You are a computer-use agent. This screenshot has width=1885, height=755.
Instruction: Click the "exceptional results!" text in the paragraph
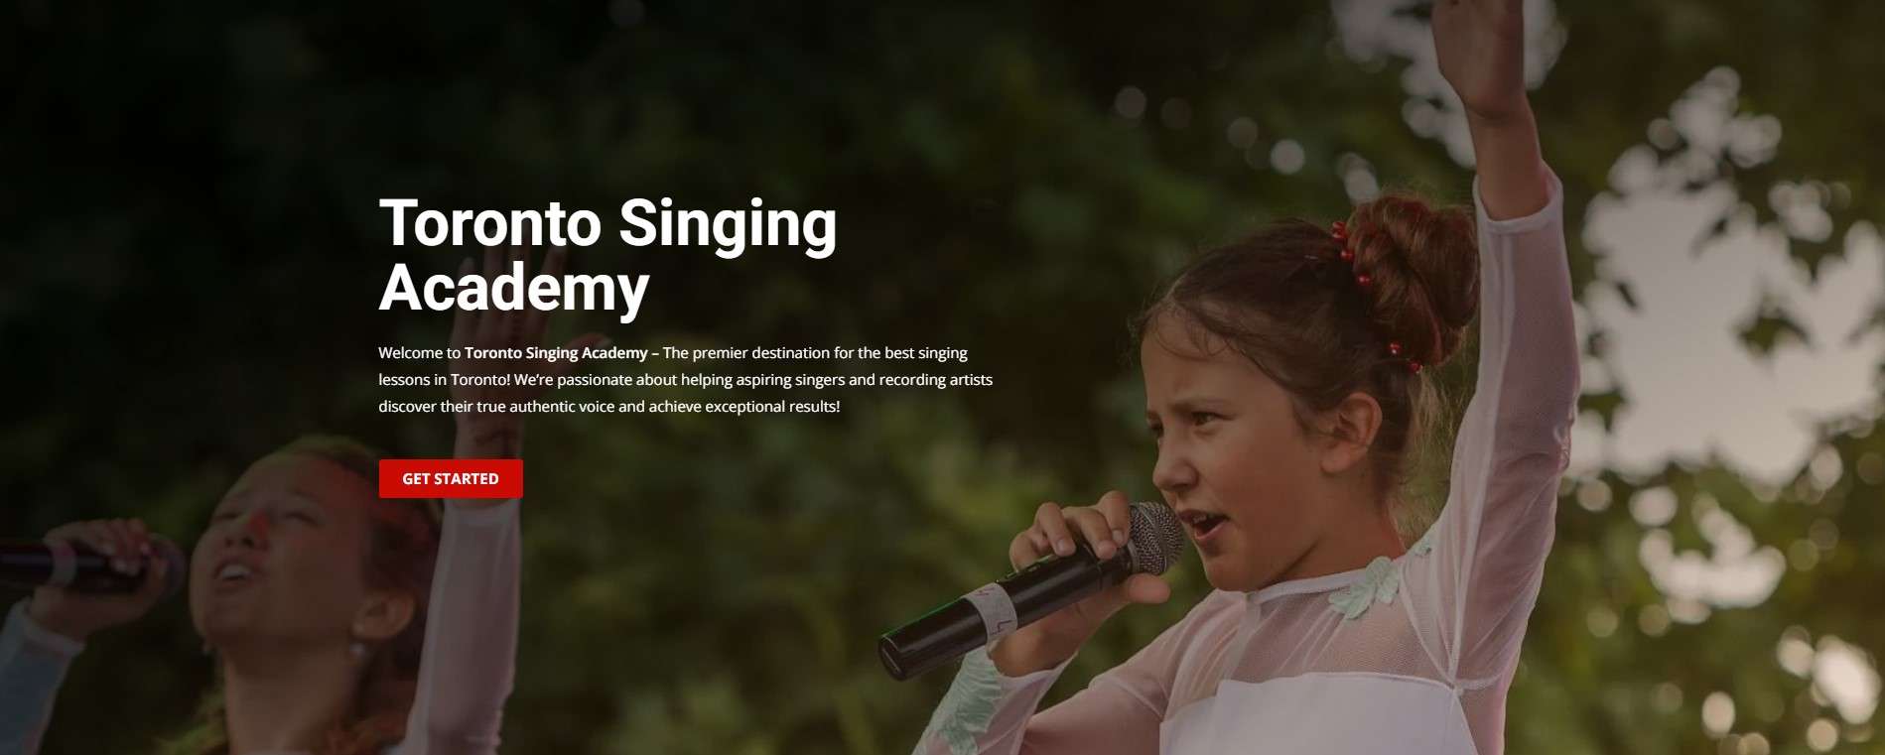point(772,407)
